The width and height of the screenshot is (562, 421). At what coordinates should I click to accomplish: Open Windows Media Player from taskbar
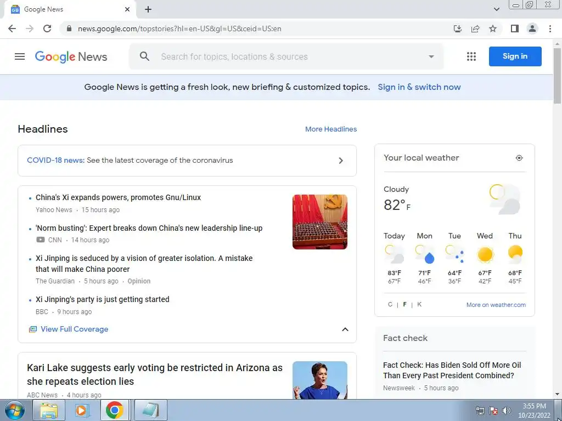(x=82, y=410)
